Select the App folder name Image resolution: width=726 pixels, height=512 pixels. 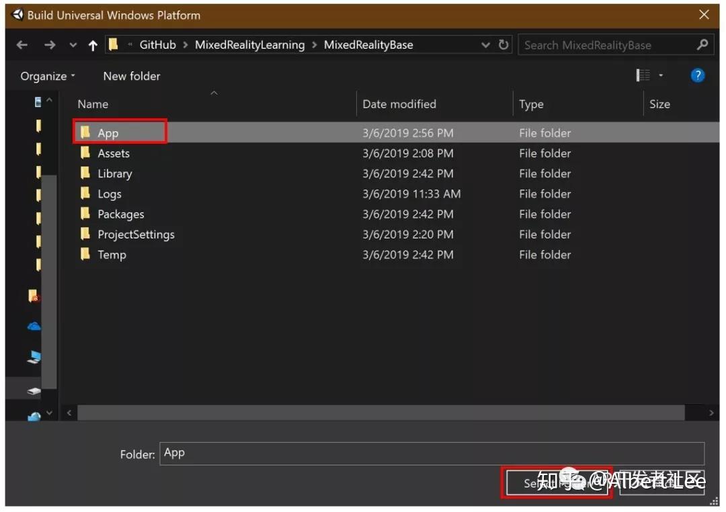(x=108, y=133)
